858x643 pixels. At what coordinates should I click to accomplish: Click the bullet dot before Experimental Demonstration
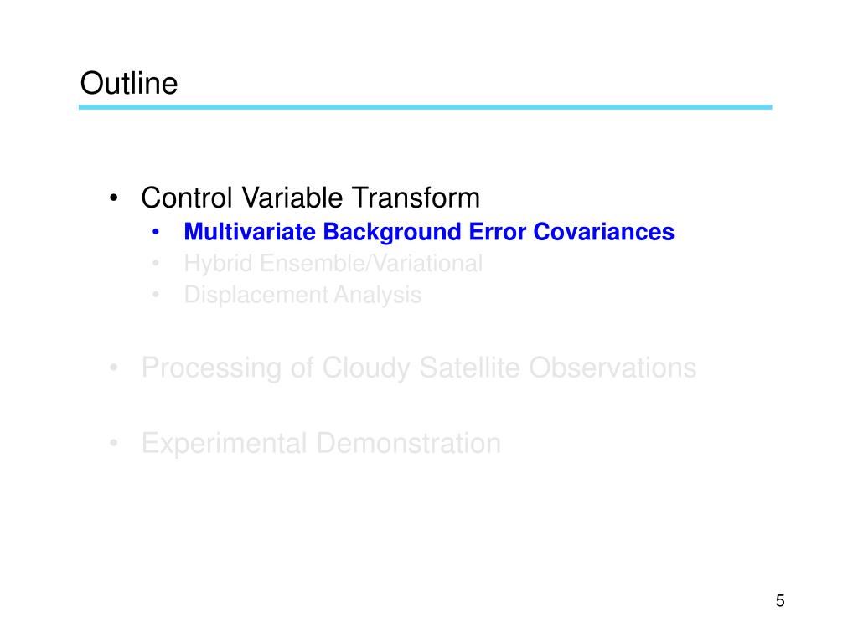(x=113, y=443)
